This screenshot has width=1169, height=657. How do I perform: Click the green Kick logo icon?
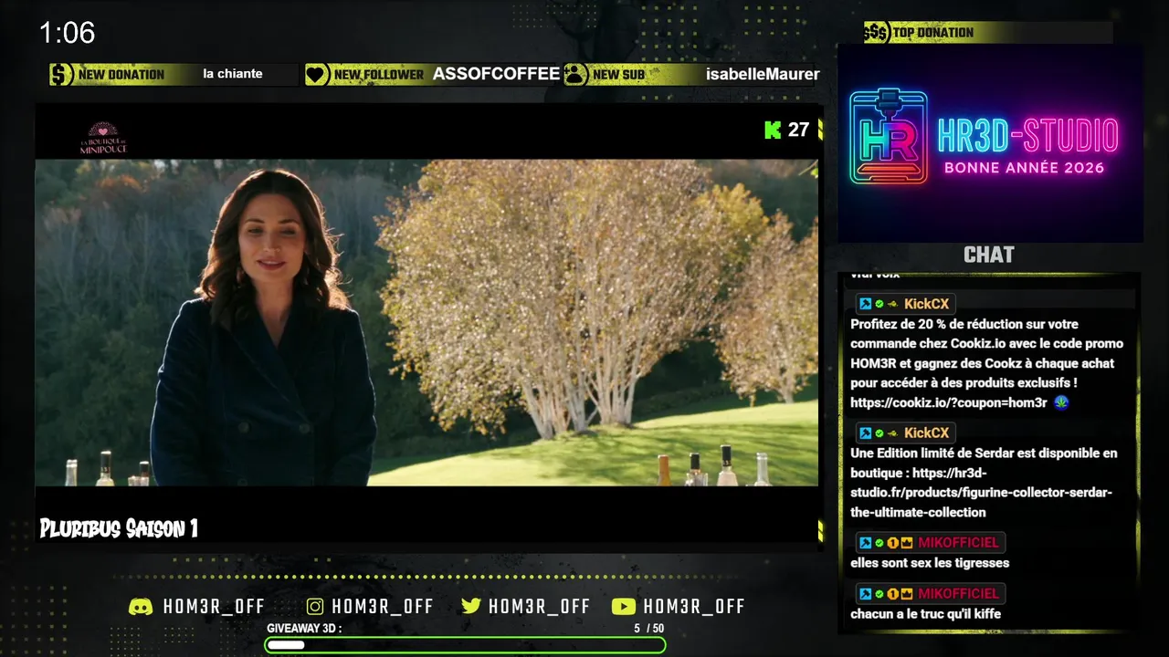point(773,130)
